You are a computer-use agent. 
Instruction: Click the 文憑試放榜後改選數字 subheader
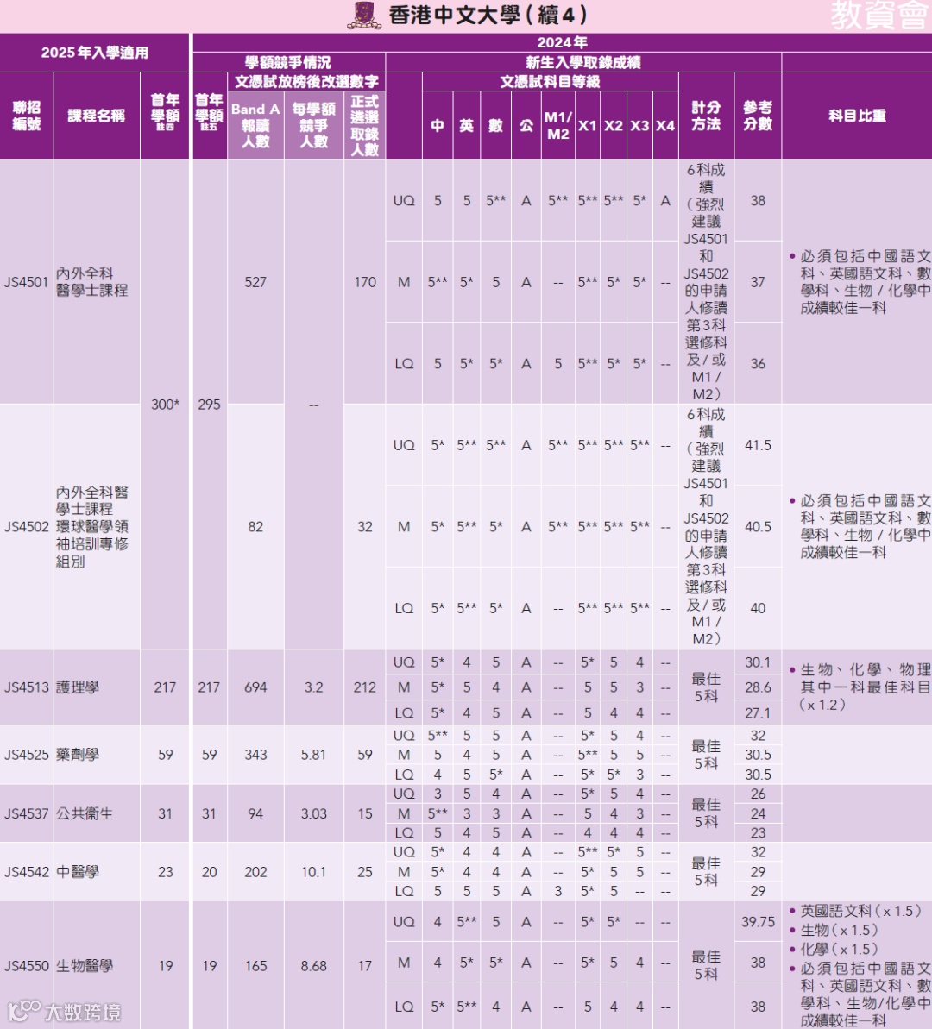[306, 81]
